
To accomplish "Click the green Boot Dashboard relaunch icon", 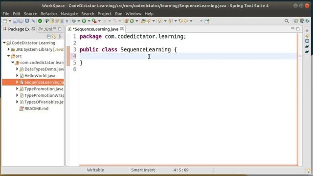I will [40, 21].
